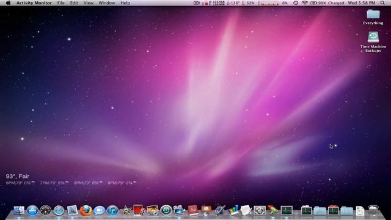Open the spreadsheet document beside the Trash
The image size is (391, 220).
[360, 211]
